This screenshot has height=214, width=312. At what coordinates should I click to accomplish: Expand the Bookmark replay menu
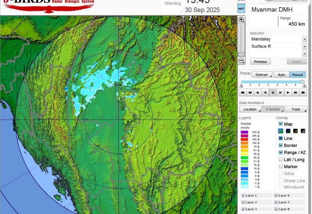click(262, 75)
